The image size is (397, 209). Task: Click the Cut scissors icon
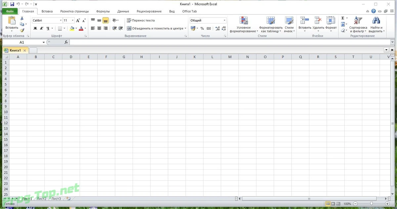22,19
